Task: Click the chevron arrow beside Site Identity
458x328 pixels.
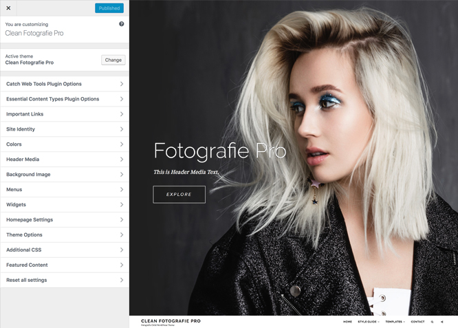Action: click(122, 129)
